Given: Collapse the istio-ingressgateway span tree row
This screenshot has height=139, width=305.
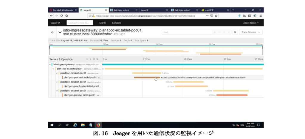Looking at the screenshot, I should (50, 64).
